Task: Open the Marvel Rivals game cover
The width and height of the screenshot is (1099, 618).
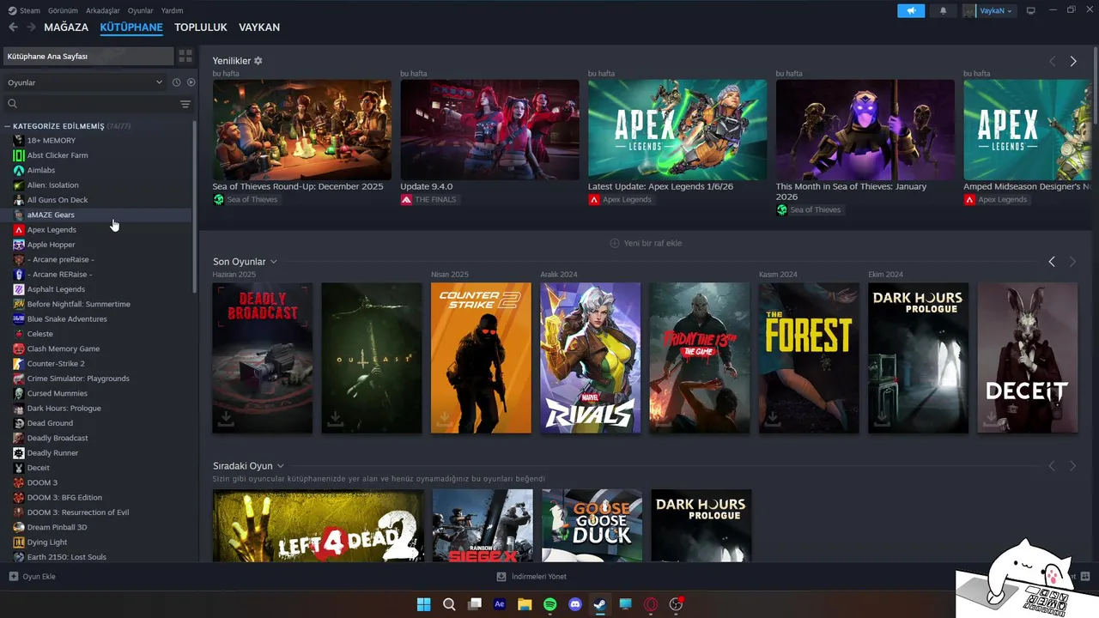Action: (591, 358)
